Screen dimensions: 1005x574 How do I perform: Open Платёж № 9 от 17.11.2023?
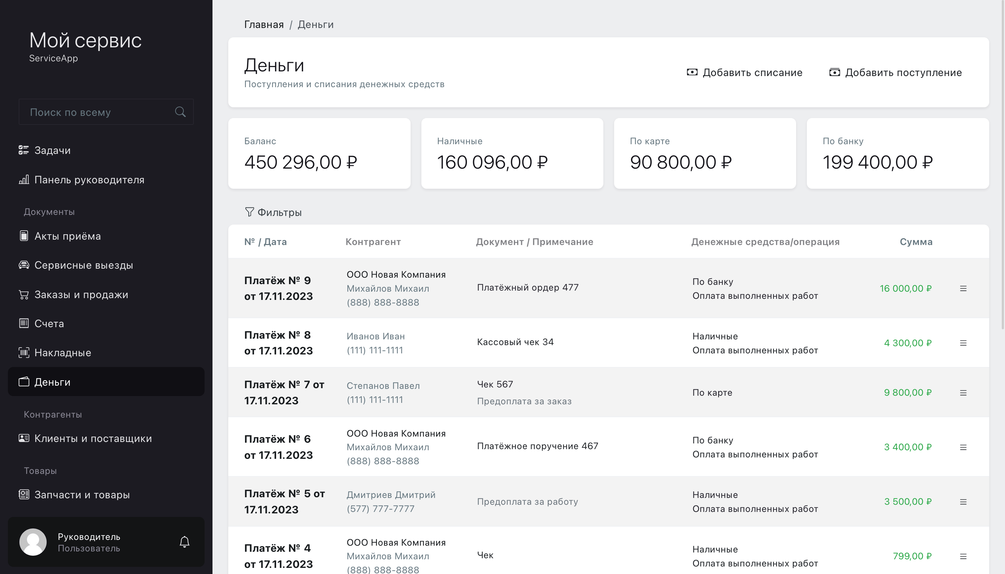(279, 288)
